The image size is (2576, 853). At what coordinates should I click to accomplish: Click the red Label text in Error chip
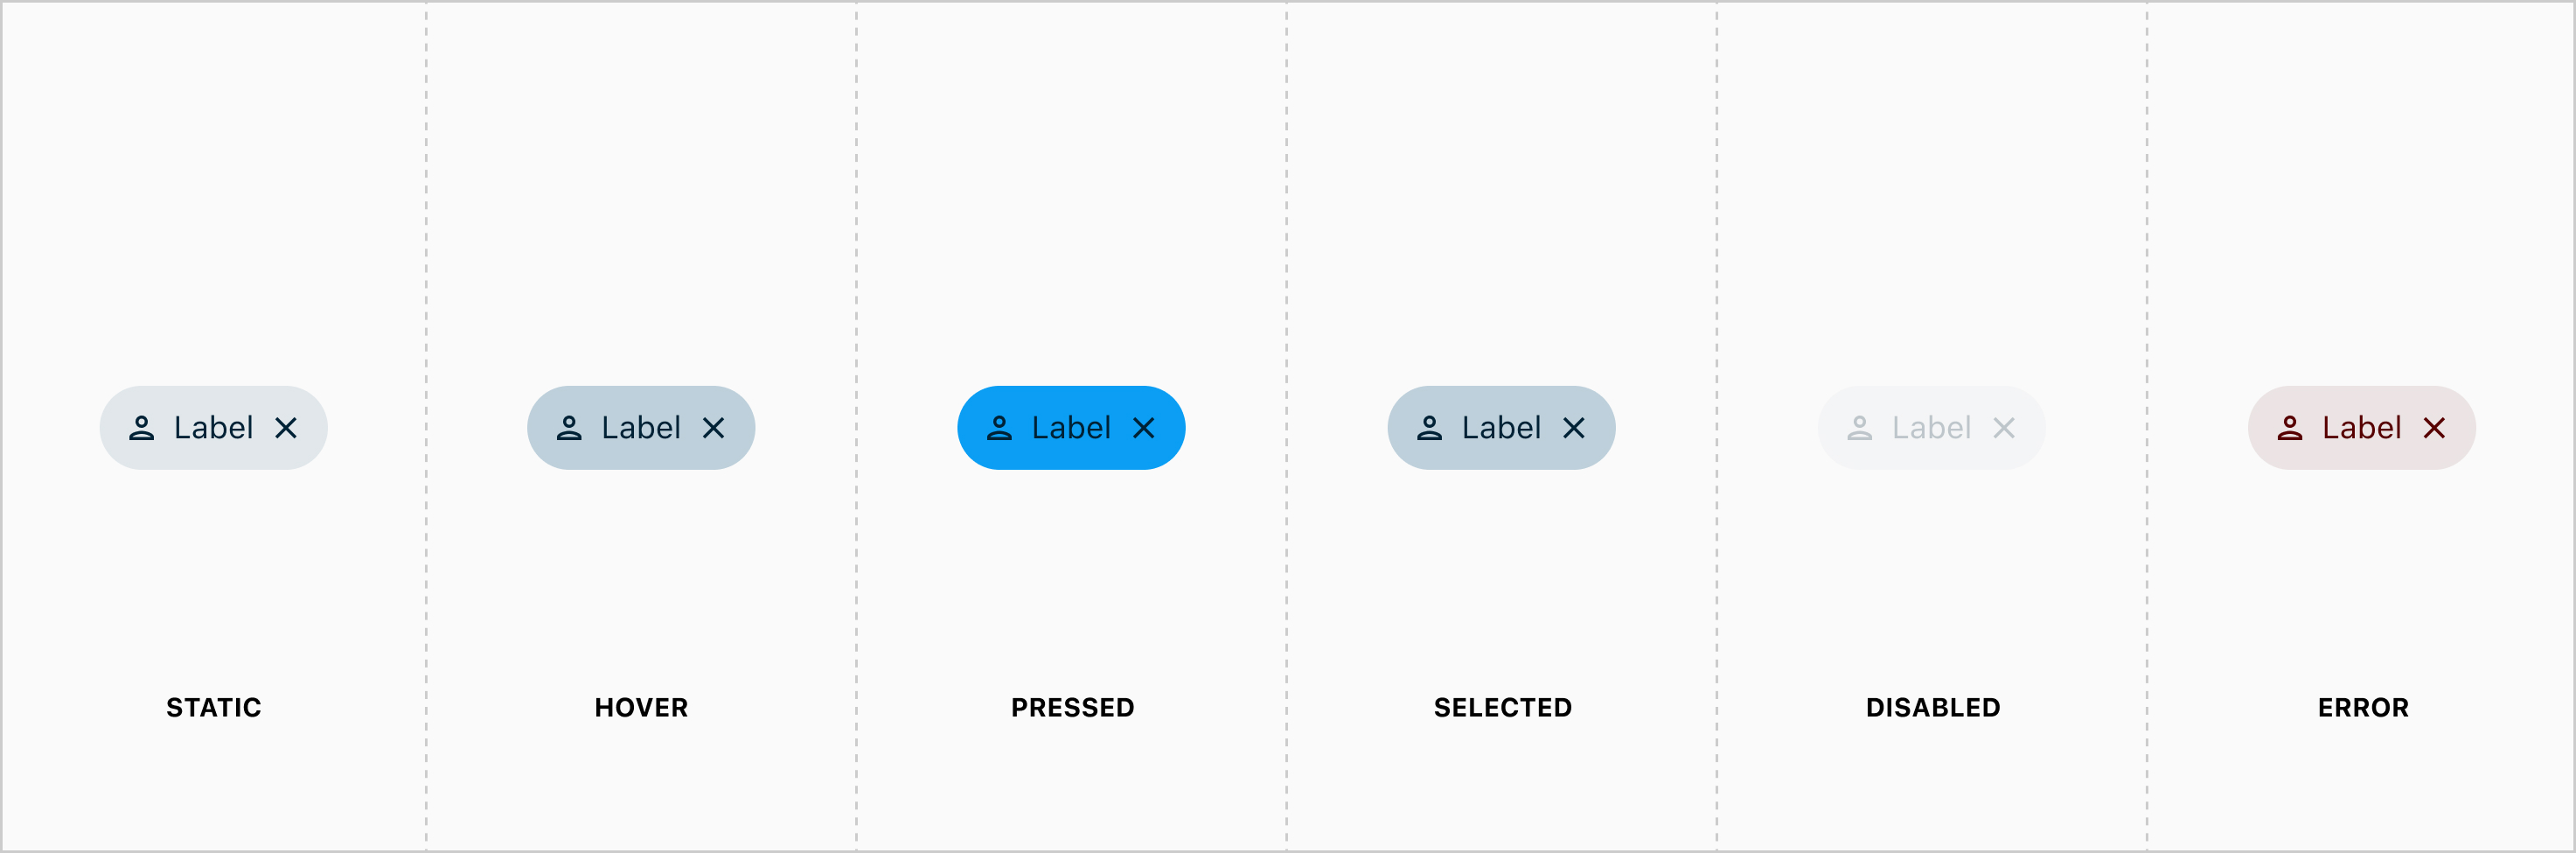[2361, 428]
